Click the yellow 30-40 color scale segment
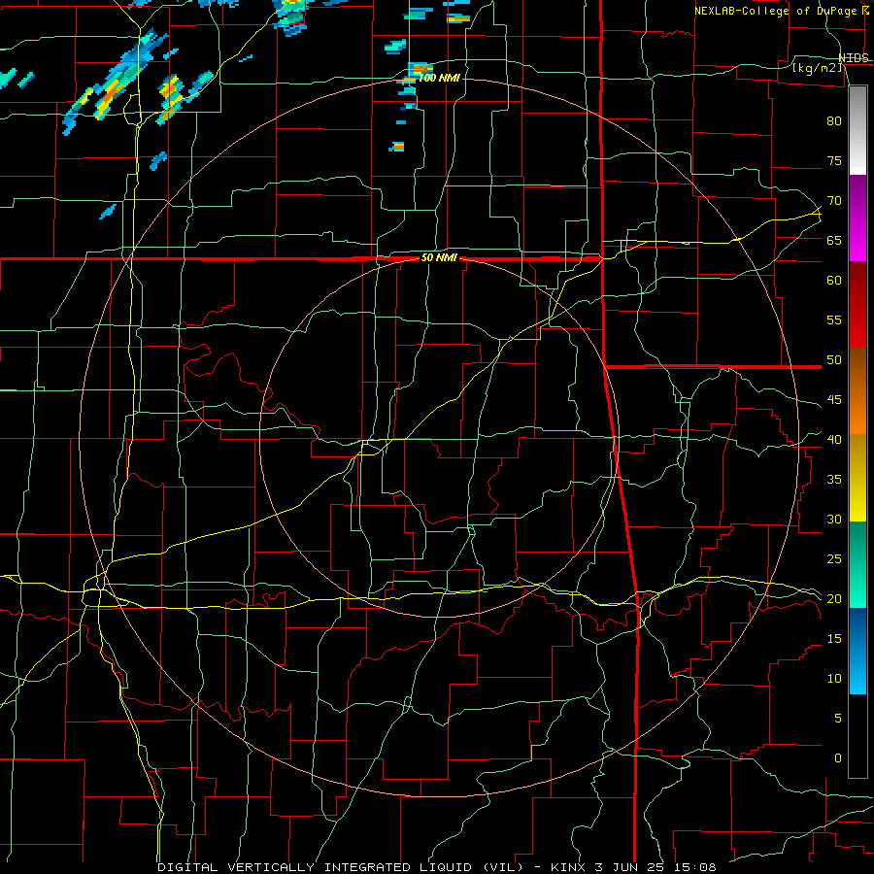874x874 pixels. (x=857, y=478)
